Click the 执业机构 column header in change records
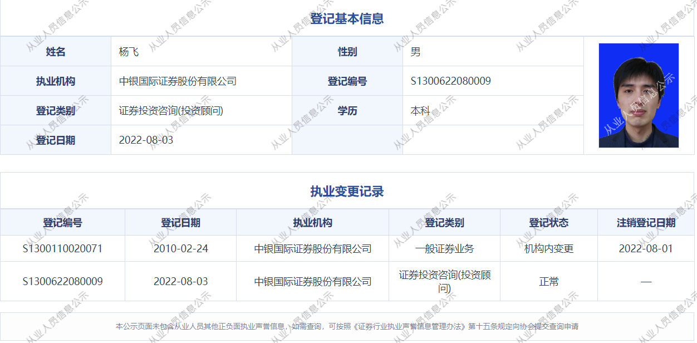Viewport: 697px width, 343px height. coord(313,223)
